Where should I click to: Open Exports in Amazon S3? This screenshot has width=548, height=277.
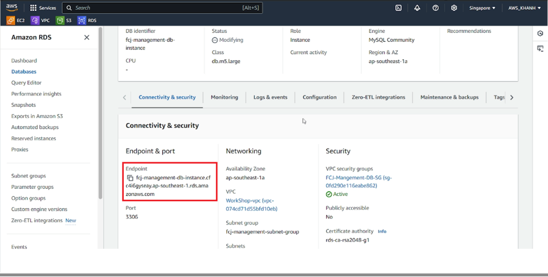pos(37,116)
